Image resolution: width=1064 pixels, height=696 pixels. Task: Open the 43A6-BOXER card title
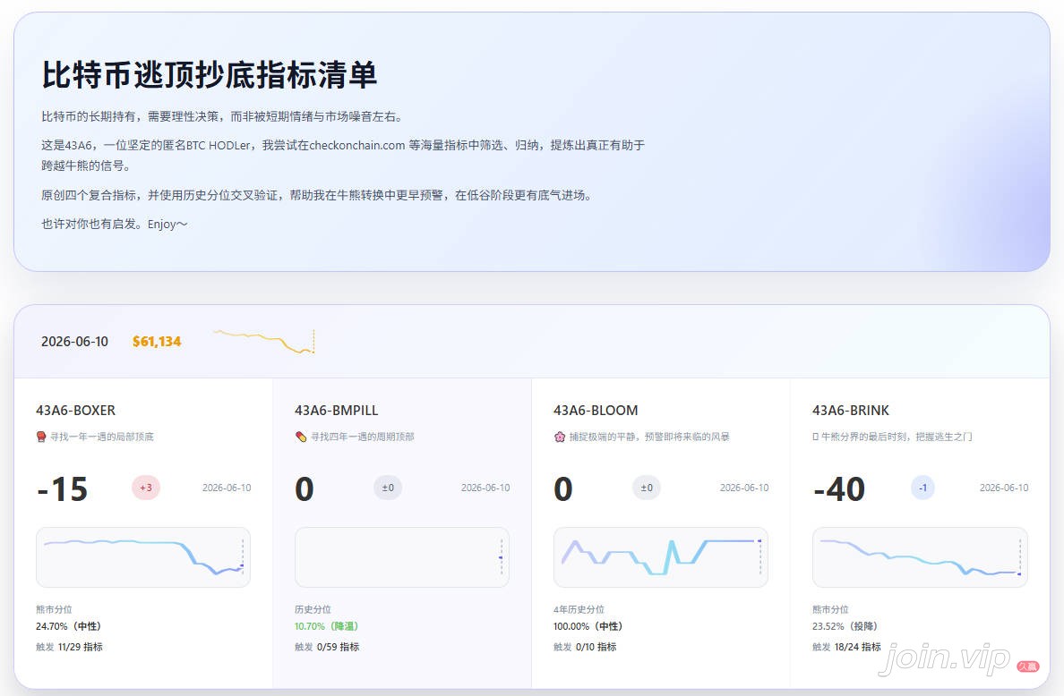pyautogui.click(x=75, y=410)
